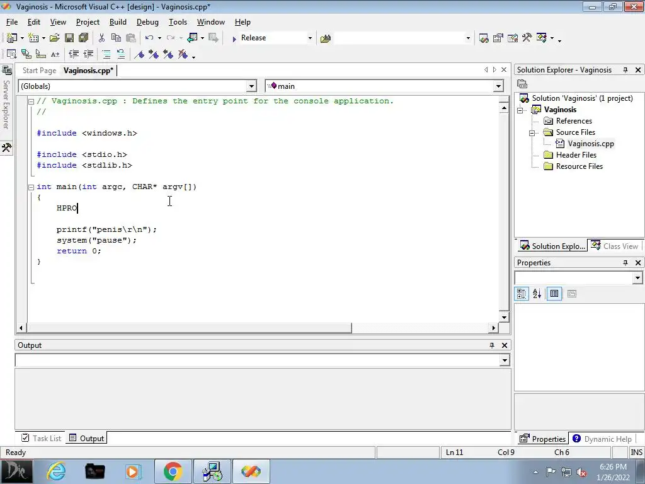Select the Resource Files folder

(x=579, y=166)
